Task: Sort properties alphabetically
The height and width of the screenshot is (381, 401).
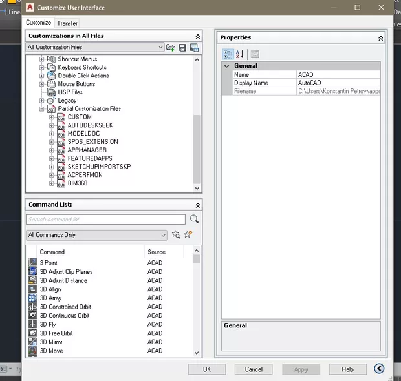Action: [x=239, y=54]
